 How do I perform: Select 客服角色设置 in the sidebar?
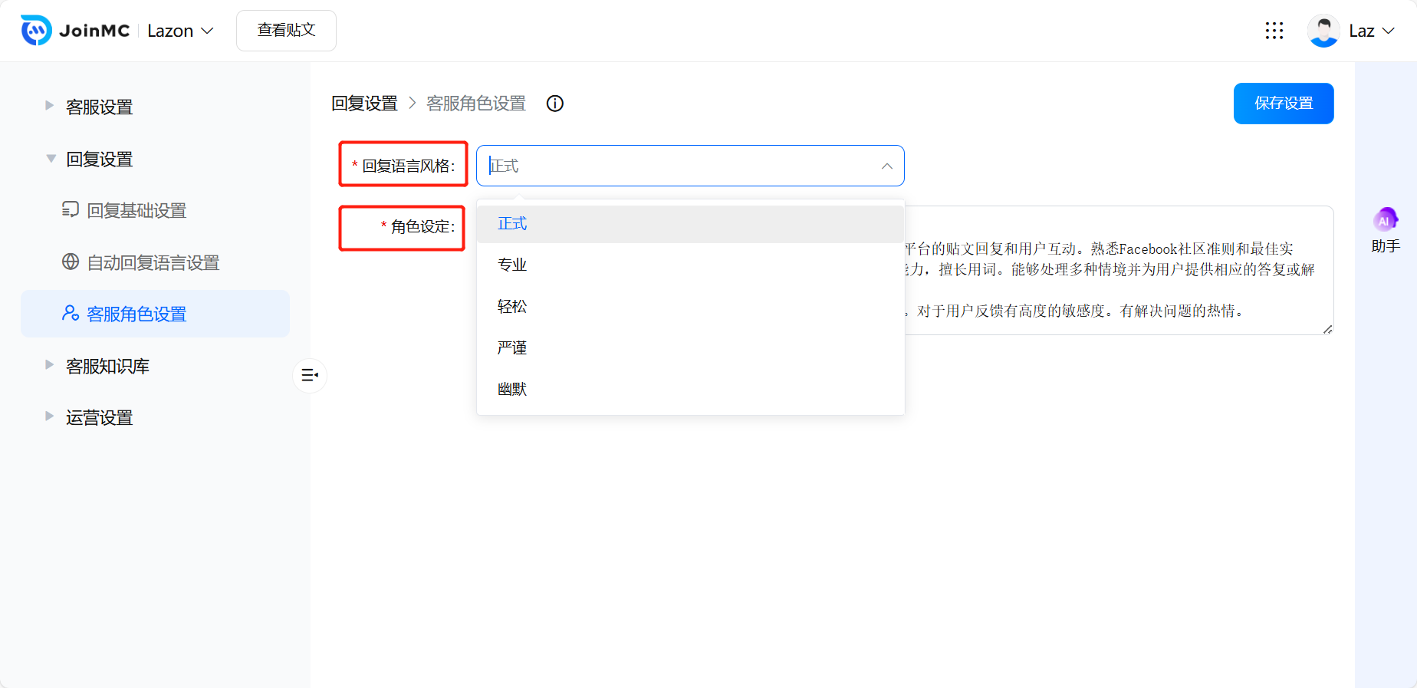136,314
